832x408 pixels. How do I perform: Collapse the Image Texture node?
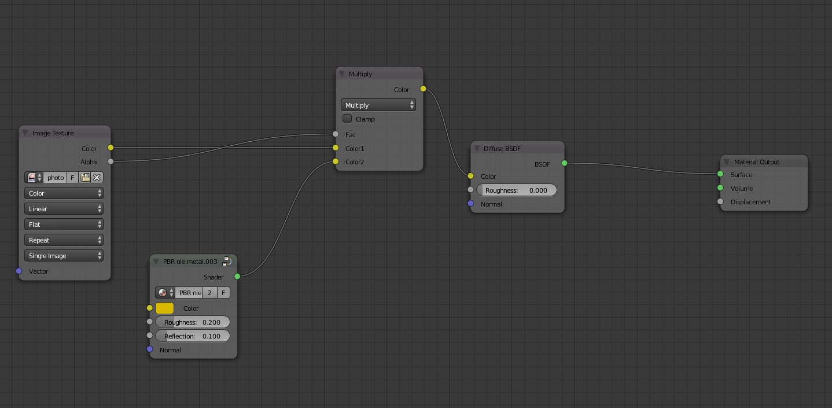tap(25, 133)
